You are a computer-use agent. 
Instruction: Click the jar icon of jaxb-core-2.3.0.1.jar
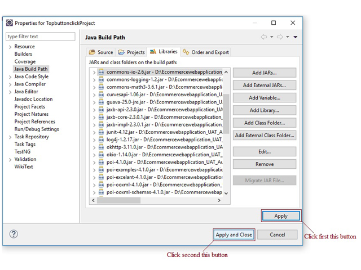click(102, 117)
